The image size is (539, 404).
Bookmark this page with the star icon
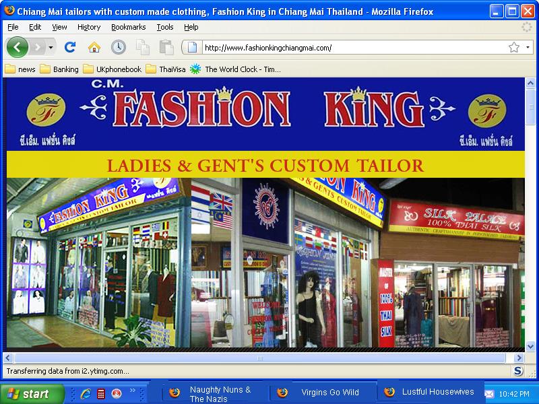pyautogui.click(x=514, y=47)
